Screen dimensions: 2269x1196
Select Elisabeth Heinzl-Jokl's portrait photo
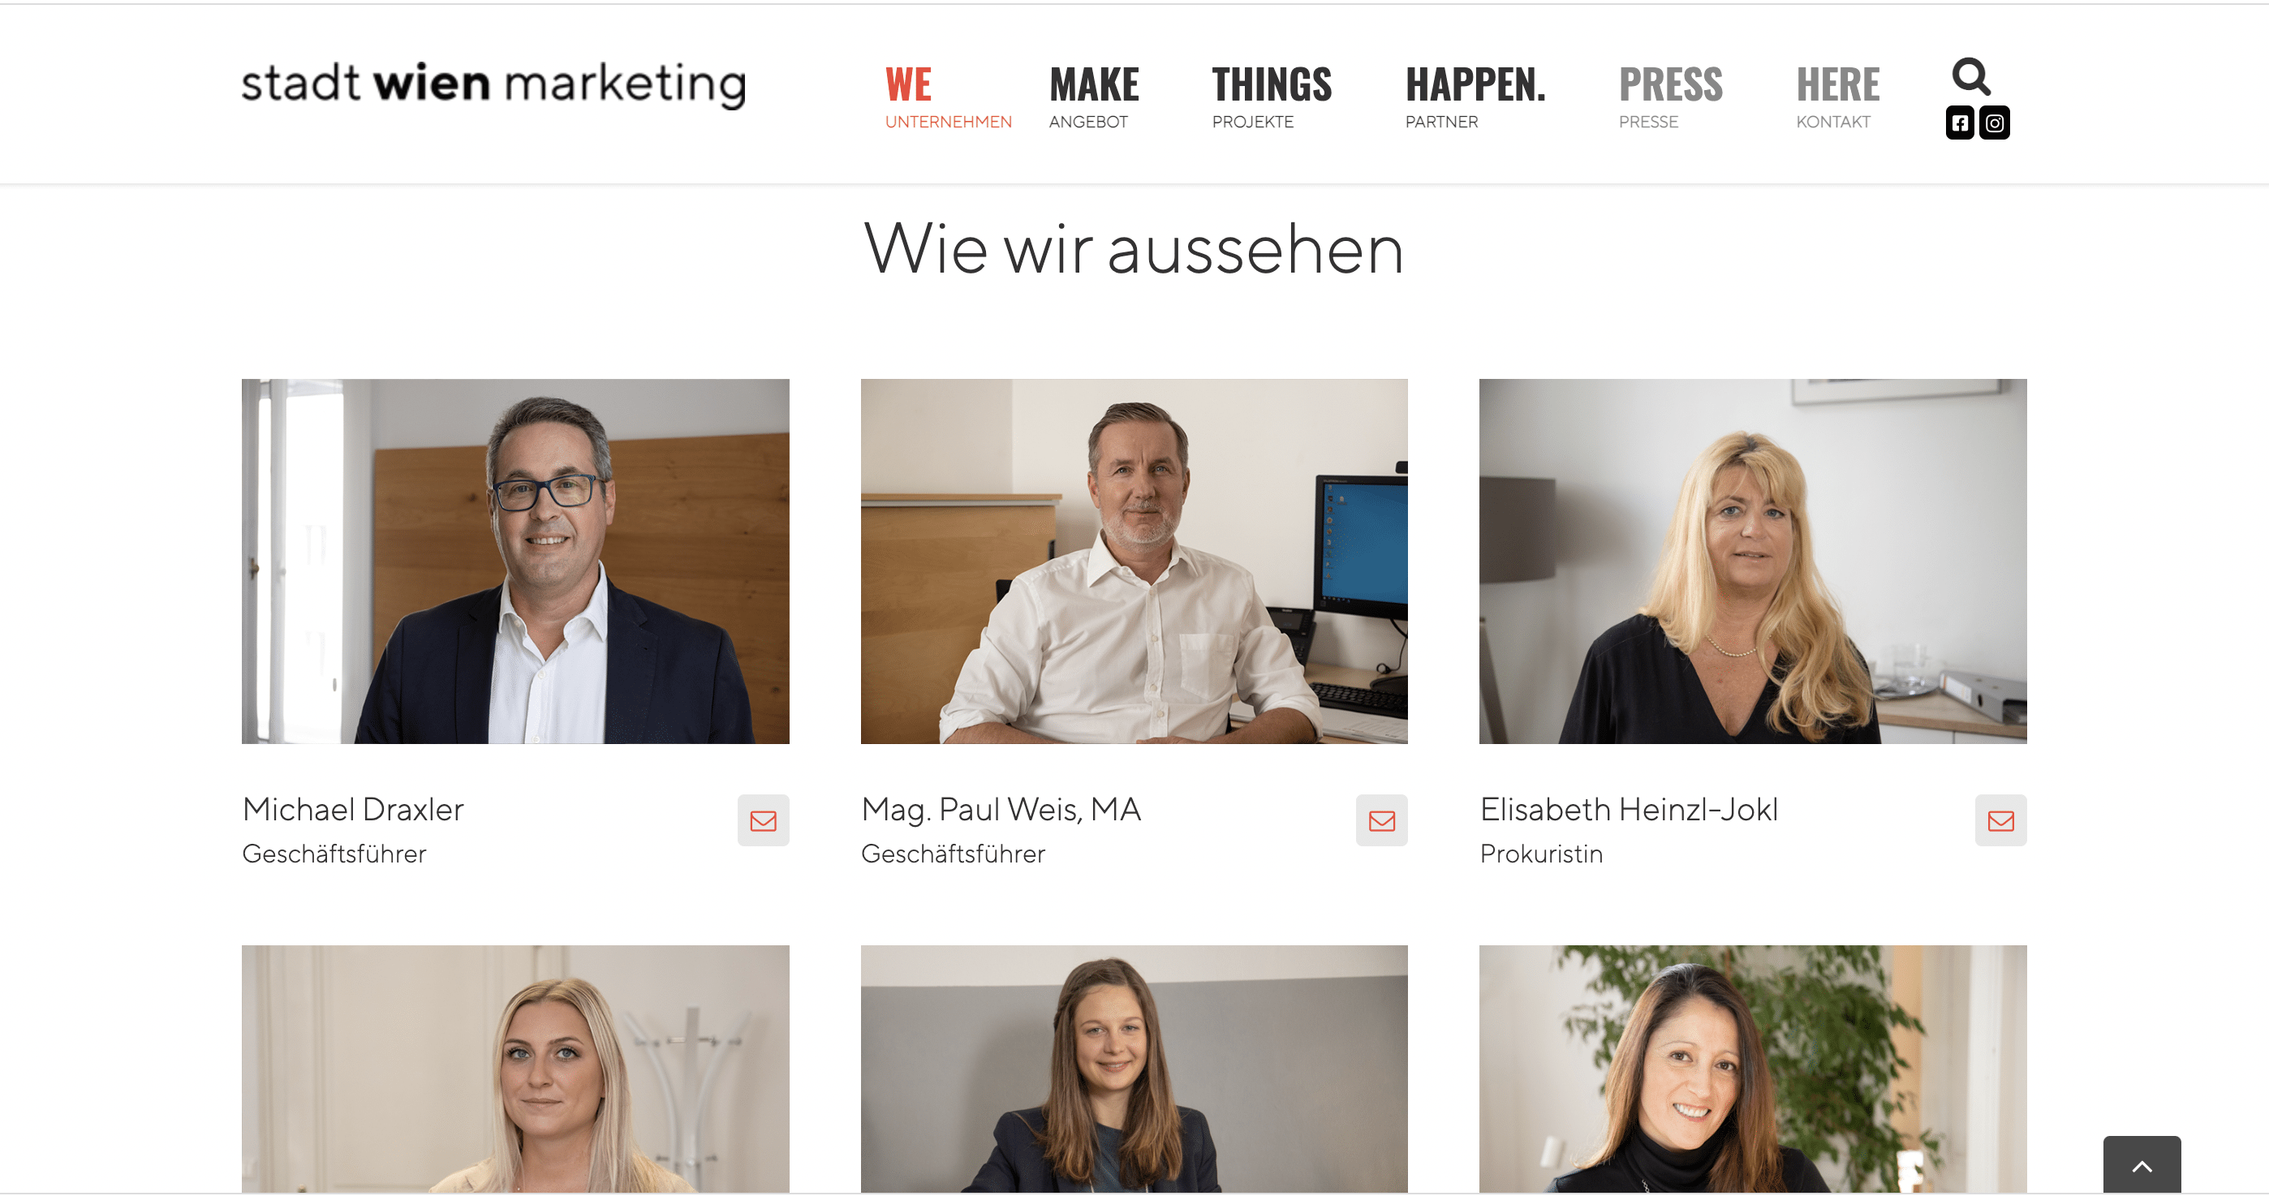(x=1752, y=561)
